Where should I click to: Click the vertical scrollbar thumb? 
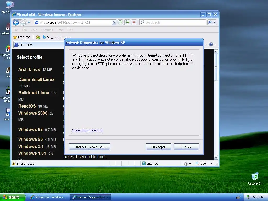216,67
